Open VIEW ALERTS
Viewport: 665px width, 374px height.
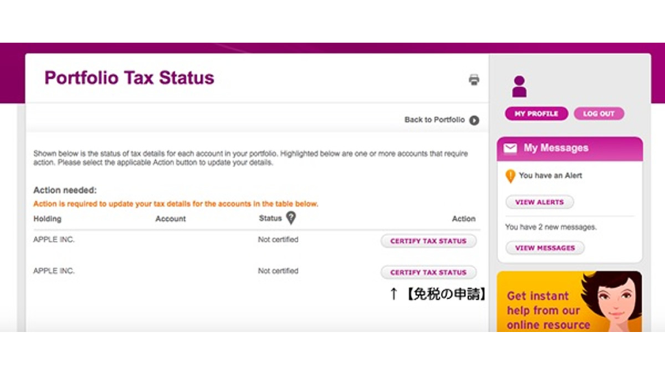click(x=540, y=203)
